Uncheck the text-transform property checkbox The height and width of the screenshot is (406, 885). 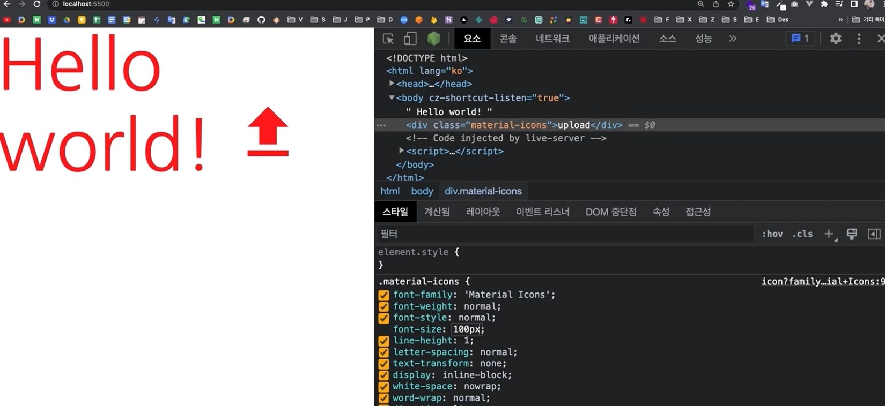coord(383,364)
